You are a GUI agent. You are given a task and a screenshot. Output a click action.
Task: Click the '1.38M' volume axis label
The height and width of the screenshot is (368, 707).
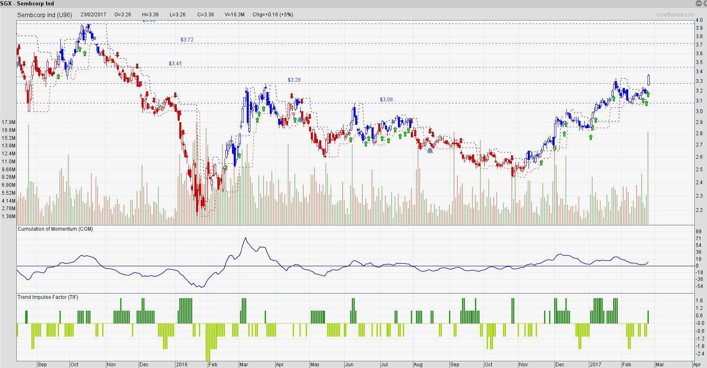(9, 216)
